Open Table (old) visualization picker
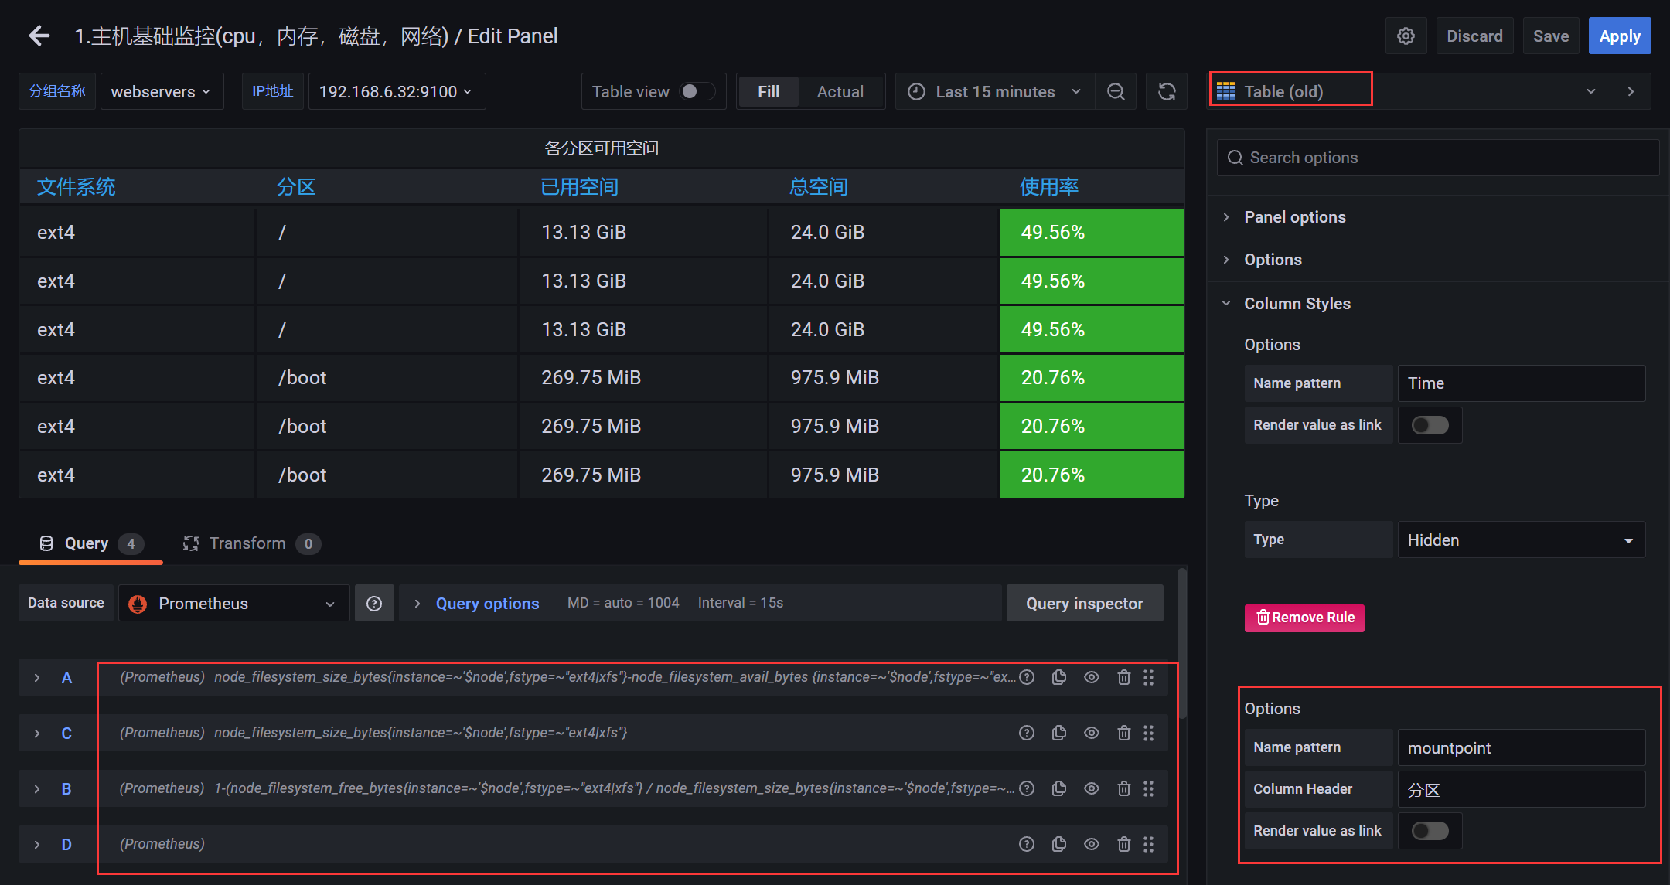The width and height of the screenshot is (1670, 885). point(1408,92)
